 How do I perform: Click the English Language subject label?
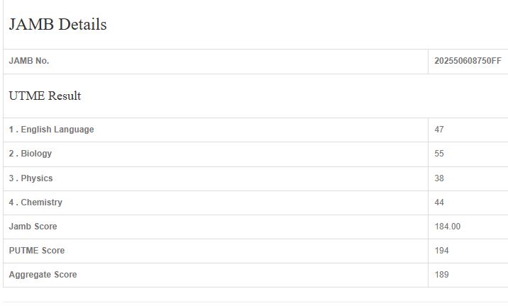(x=51, y=130)
